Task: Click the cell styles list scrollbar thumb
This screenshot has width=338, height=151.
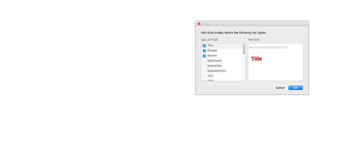Action: coord(244,49)
